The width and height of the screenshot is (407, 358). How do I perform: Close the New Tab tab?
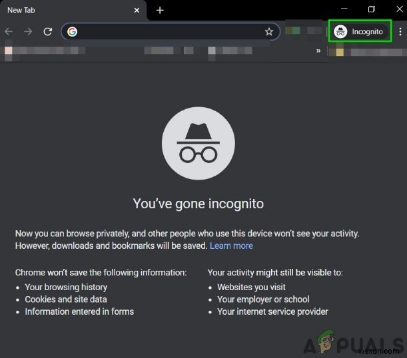click(137, 10)
